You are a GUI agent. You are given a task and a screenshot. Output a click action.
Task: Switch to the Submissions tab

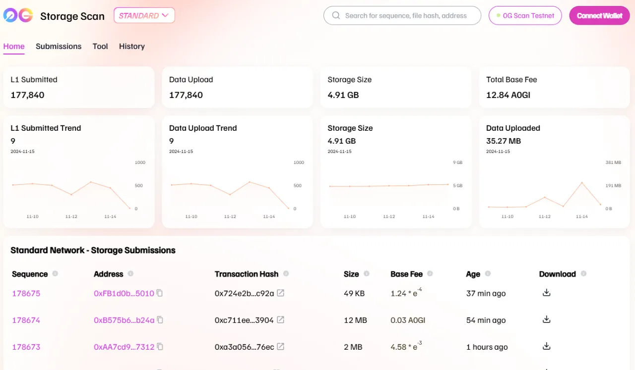59,46
